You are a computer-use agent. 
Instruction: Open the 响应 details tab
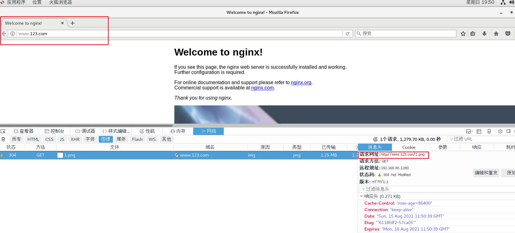[x=477, y=147]
